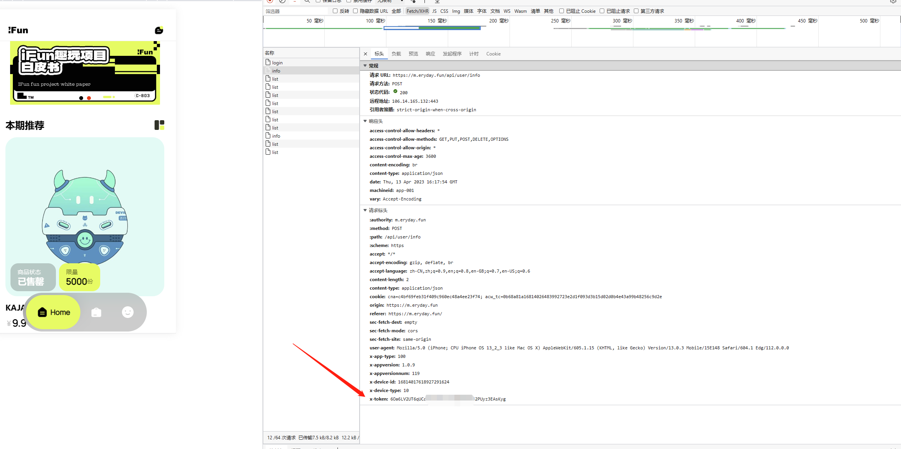
Task: Click the 200 毫秒 timeline marker
Action: 499,21
